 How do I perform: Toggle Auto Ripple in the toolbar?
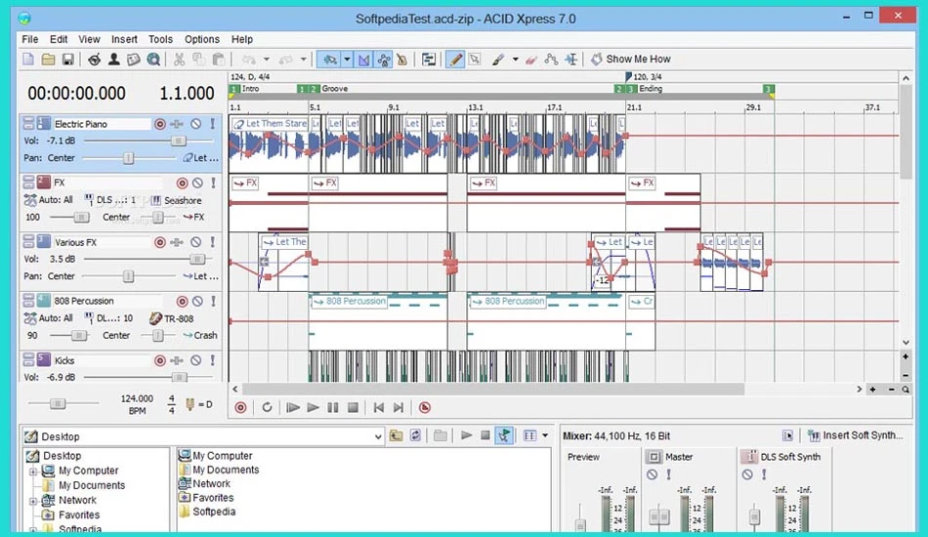[x=429, y=60]
